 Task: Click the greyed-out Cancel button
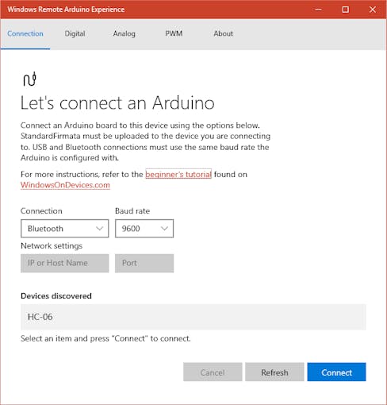pyautogui.click(x=213, y=372)
